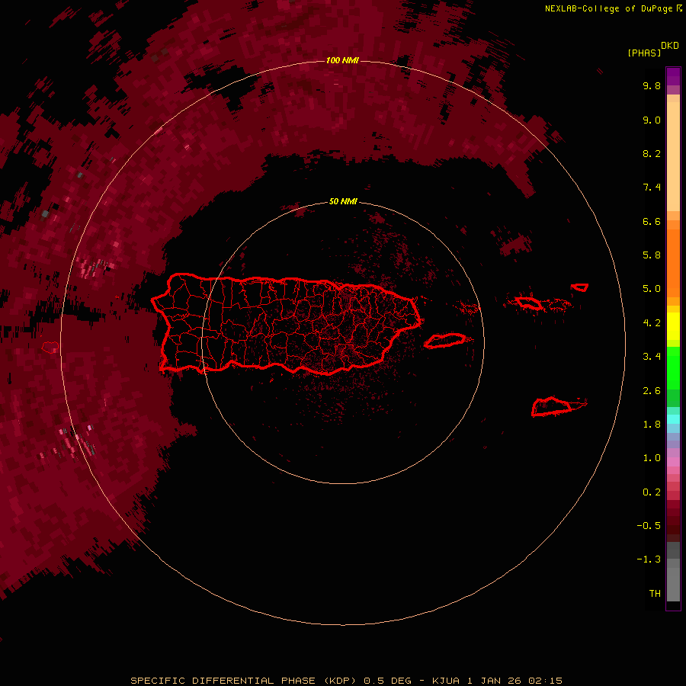Click the -0.5 scale value
Viewport: 686px width, 686px height.
[649, 526]
